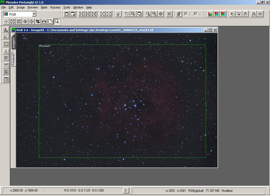Click the Preview01 label in the image
Viewport: 270px width, 196px height.
click(x=45, y=46)
